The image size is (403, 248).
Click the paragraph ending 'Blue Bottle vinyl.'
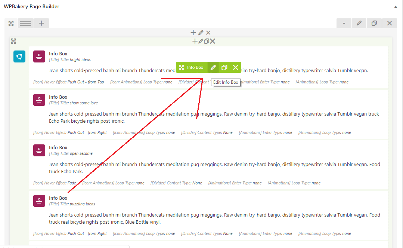[214, 218]
